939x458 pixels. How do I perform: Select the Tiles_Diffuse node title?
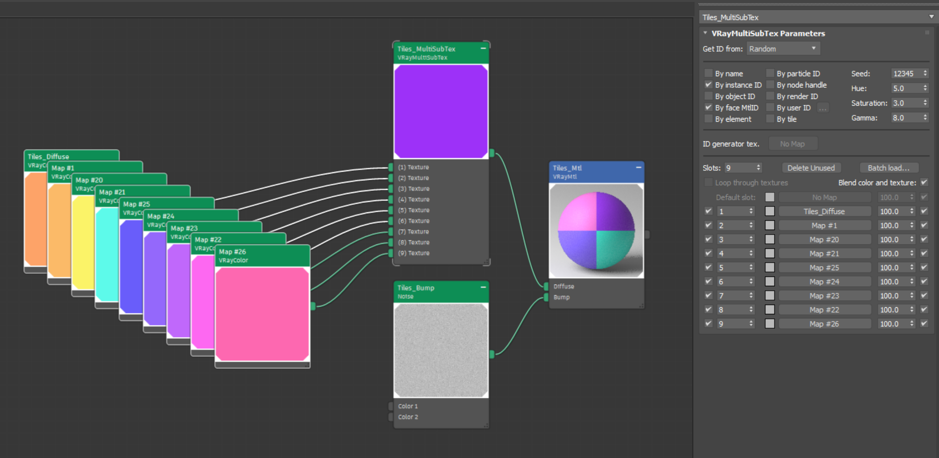[48, 157]
